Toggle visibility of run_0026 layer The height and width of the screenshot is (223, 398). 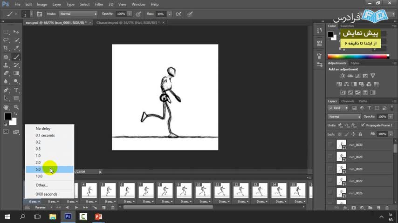tap(330, 193)
